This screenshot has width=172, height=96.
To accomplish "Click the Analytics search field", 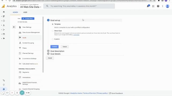I will pos(79,6).
